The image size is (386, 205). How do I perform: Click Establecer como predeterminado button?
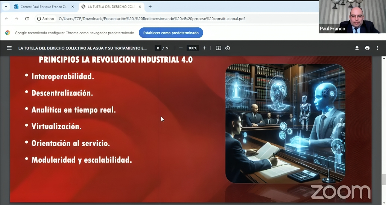click(171, 33)
